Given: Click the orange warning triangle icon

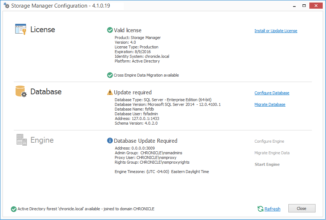Looking at the screenshot, I should click(110, 92).
